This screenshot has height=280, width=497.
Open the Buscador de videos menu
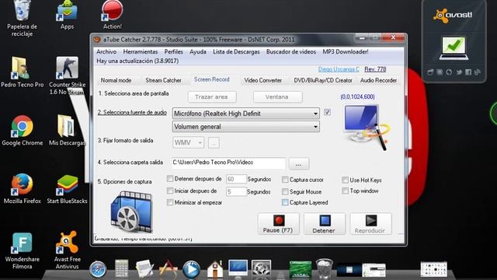(x=291, y=51)
